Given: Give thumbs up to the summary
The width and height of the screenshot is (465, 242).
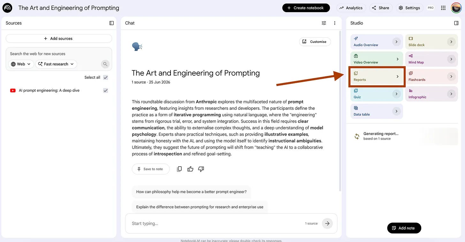Looking at the screenshot, I should click(190, 169).
